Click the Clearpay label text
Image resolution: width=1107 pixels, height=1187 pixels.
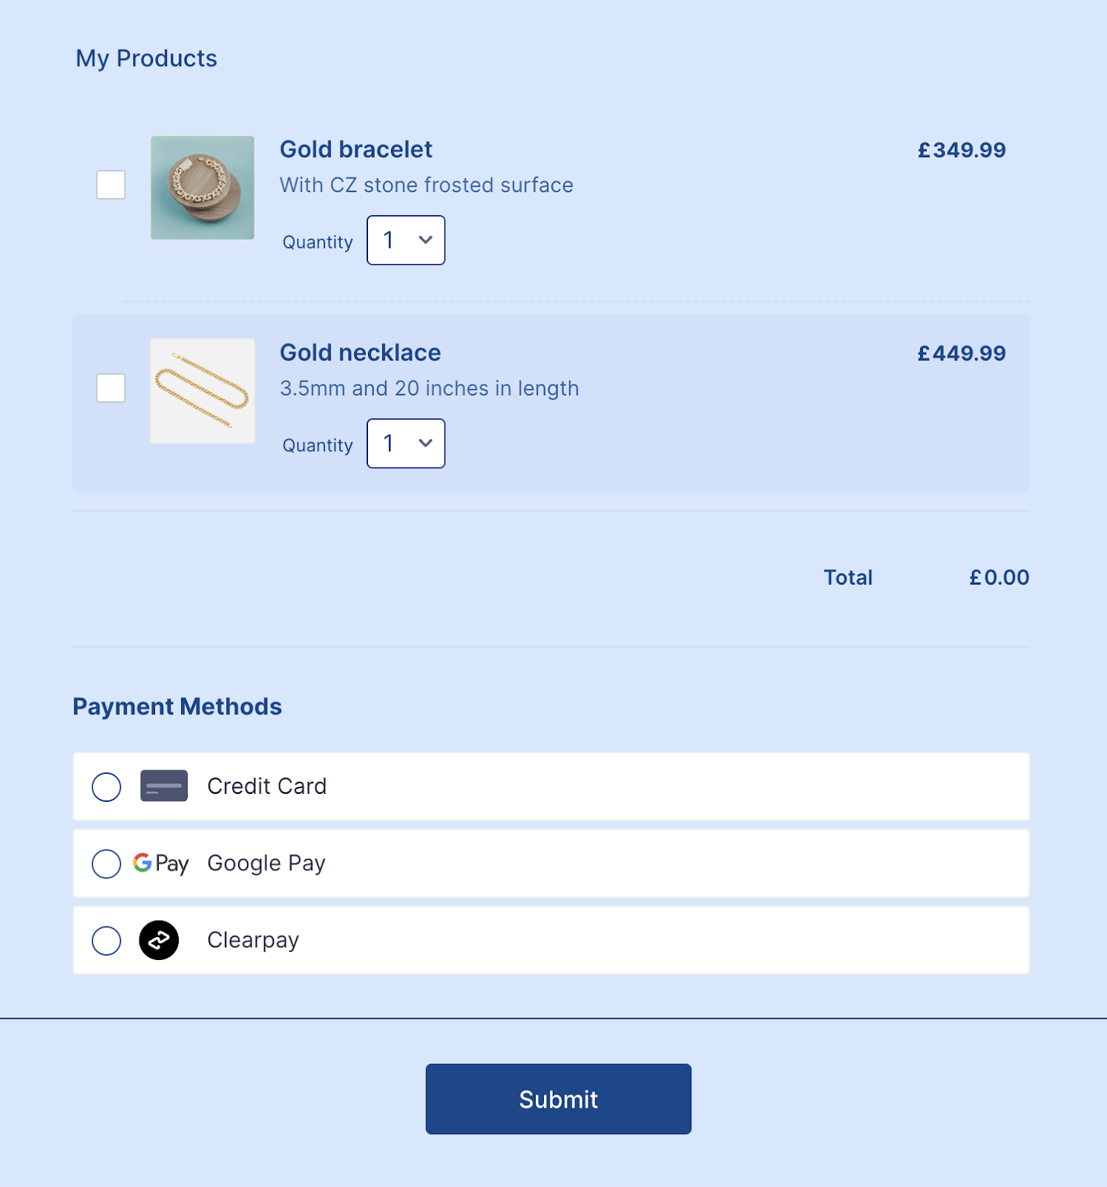click(253, 940)
